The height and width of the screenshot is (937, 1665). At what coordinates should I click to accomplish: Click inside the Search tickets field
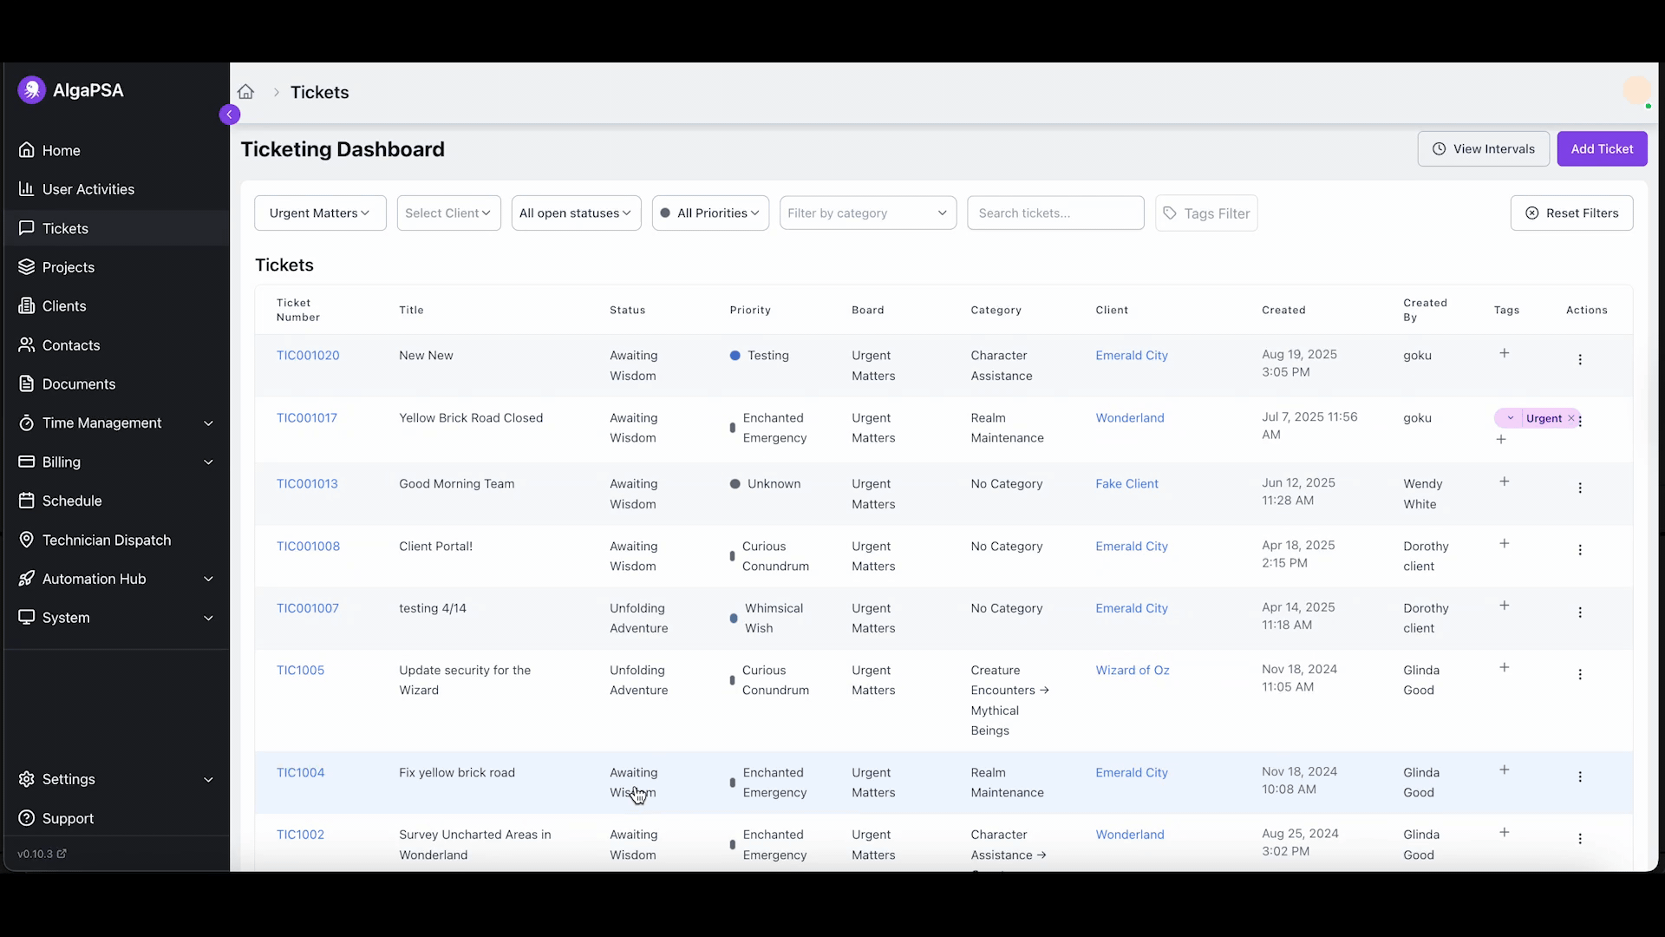(1054, 213)
